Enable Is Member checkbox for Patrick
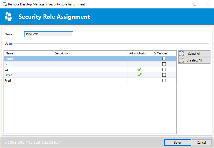 point(164,59)
